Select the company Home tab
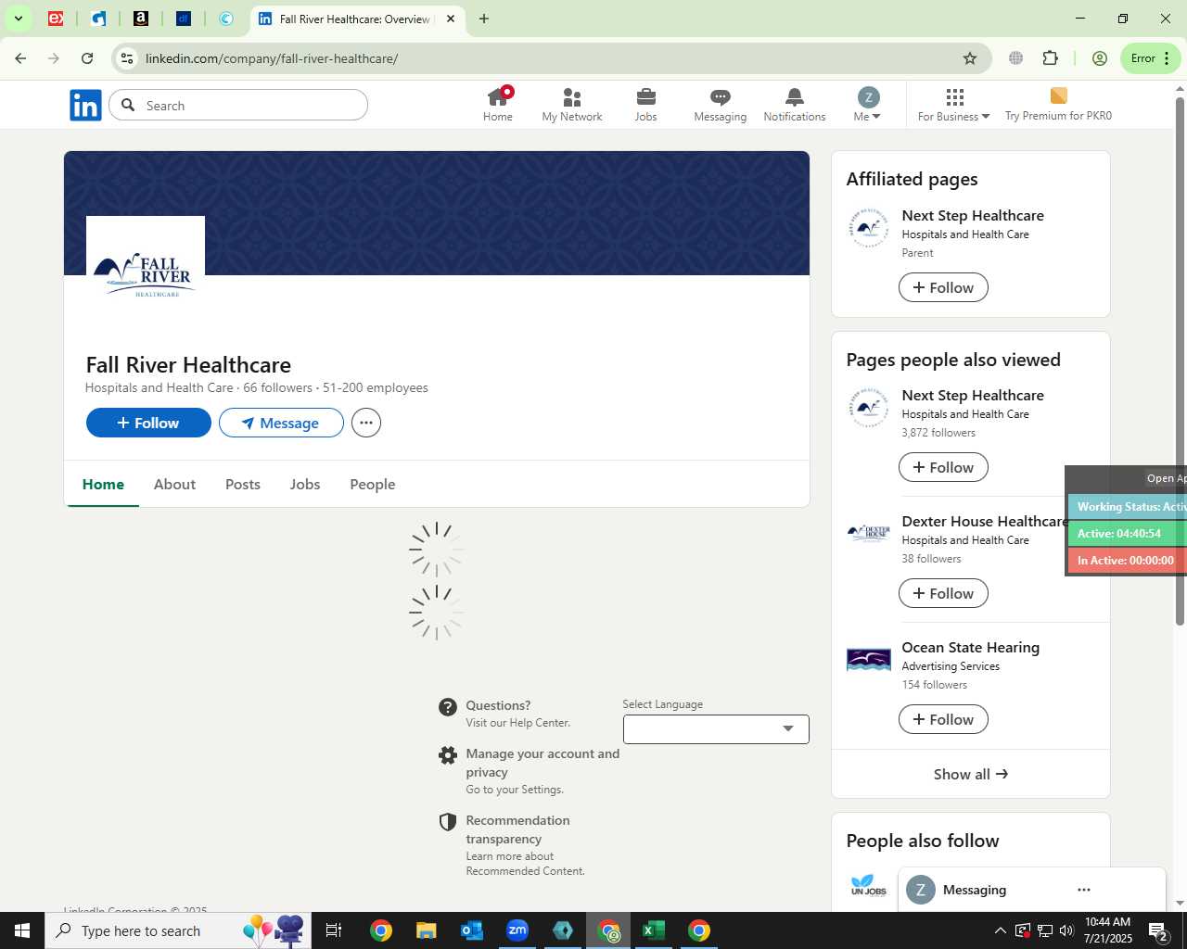Screen dimensions: 1187x949 tap(103, 484)
